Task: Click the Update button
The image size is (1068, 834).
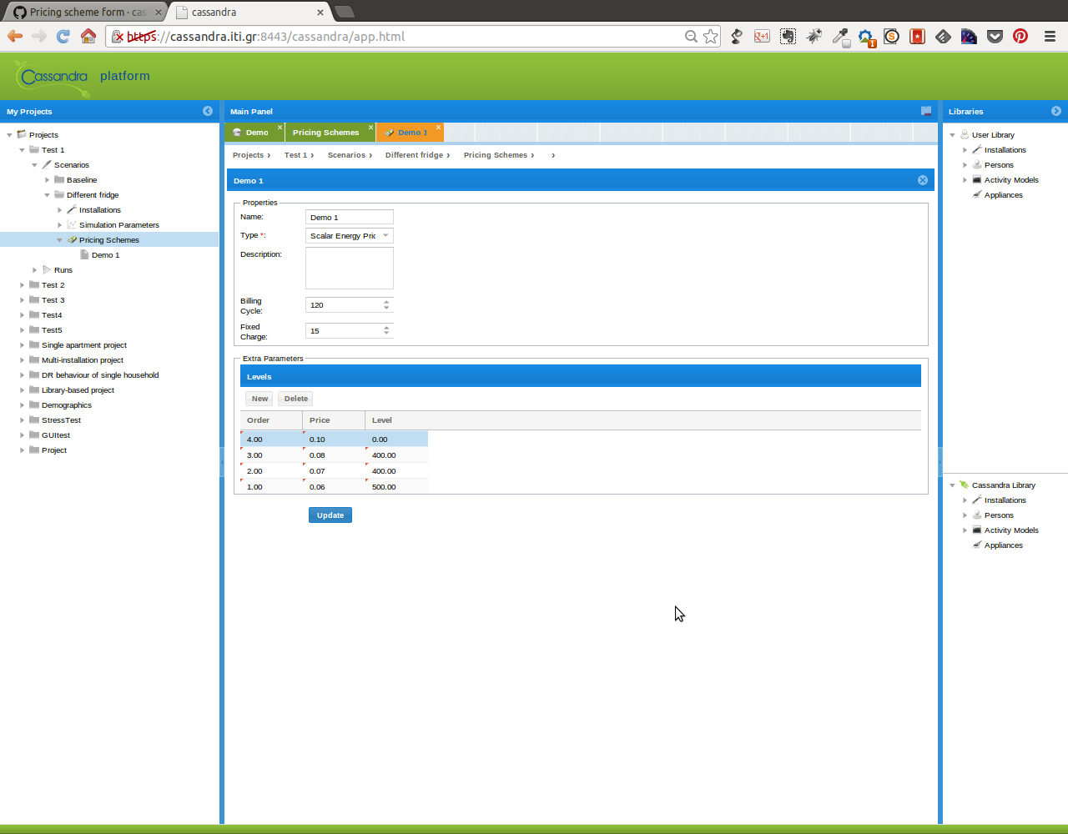Action: [330, 515]
